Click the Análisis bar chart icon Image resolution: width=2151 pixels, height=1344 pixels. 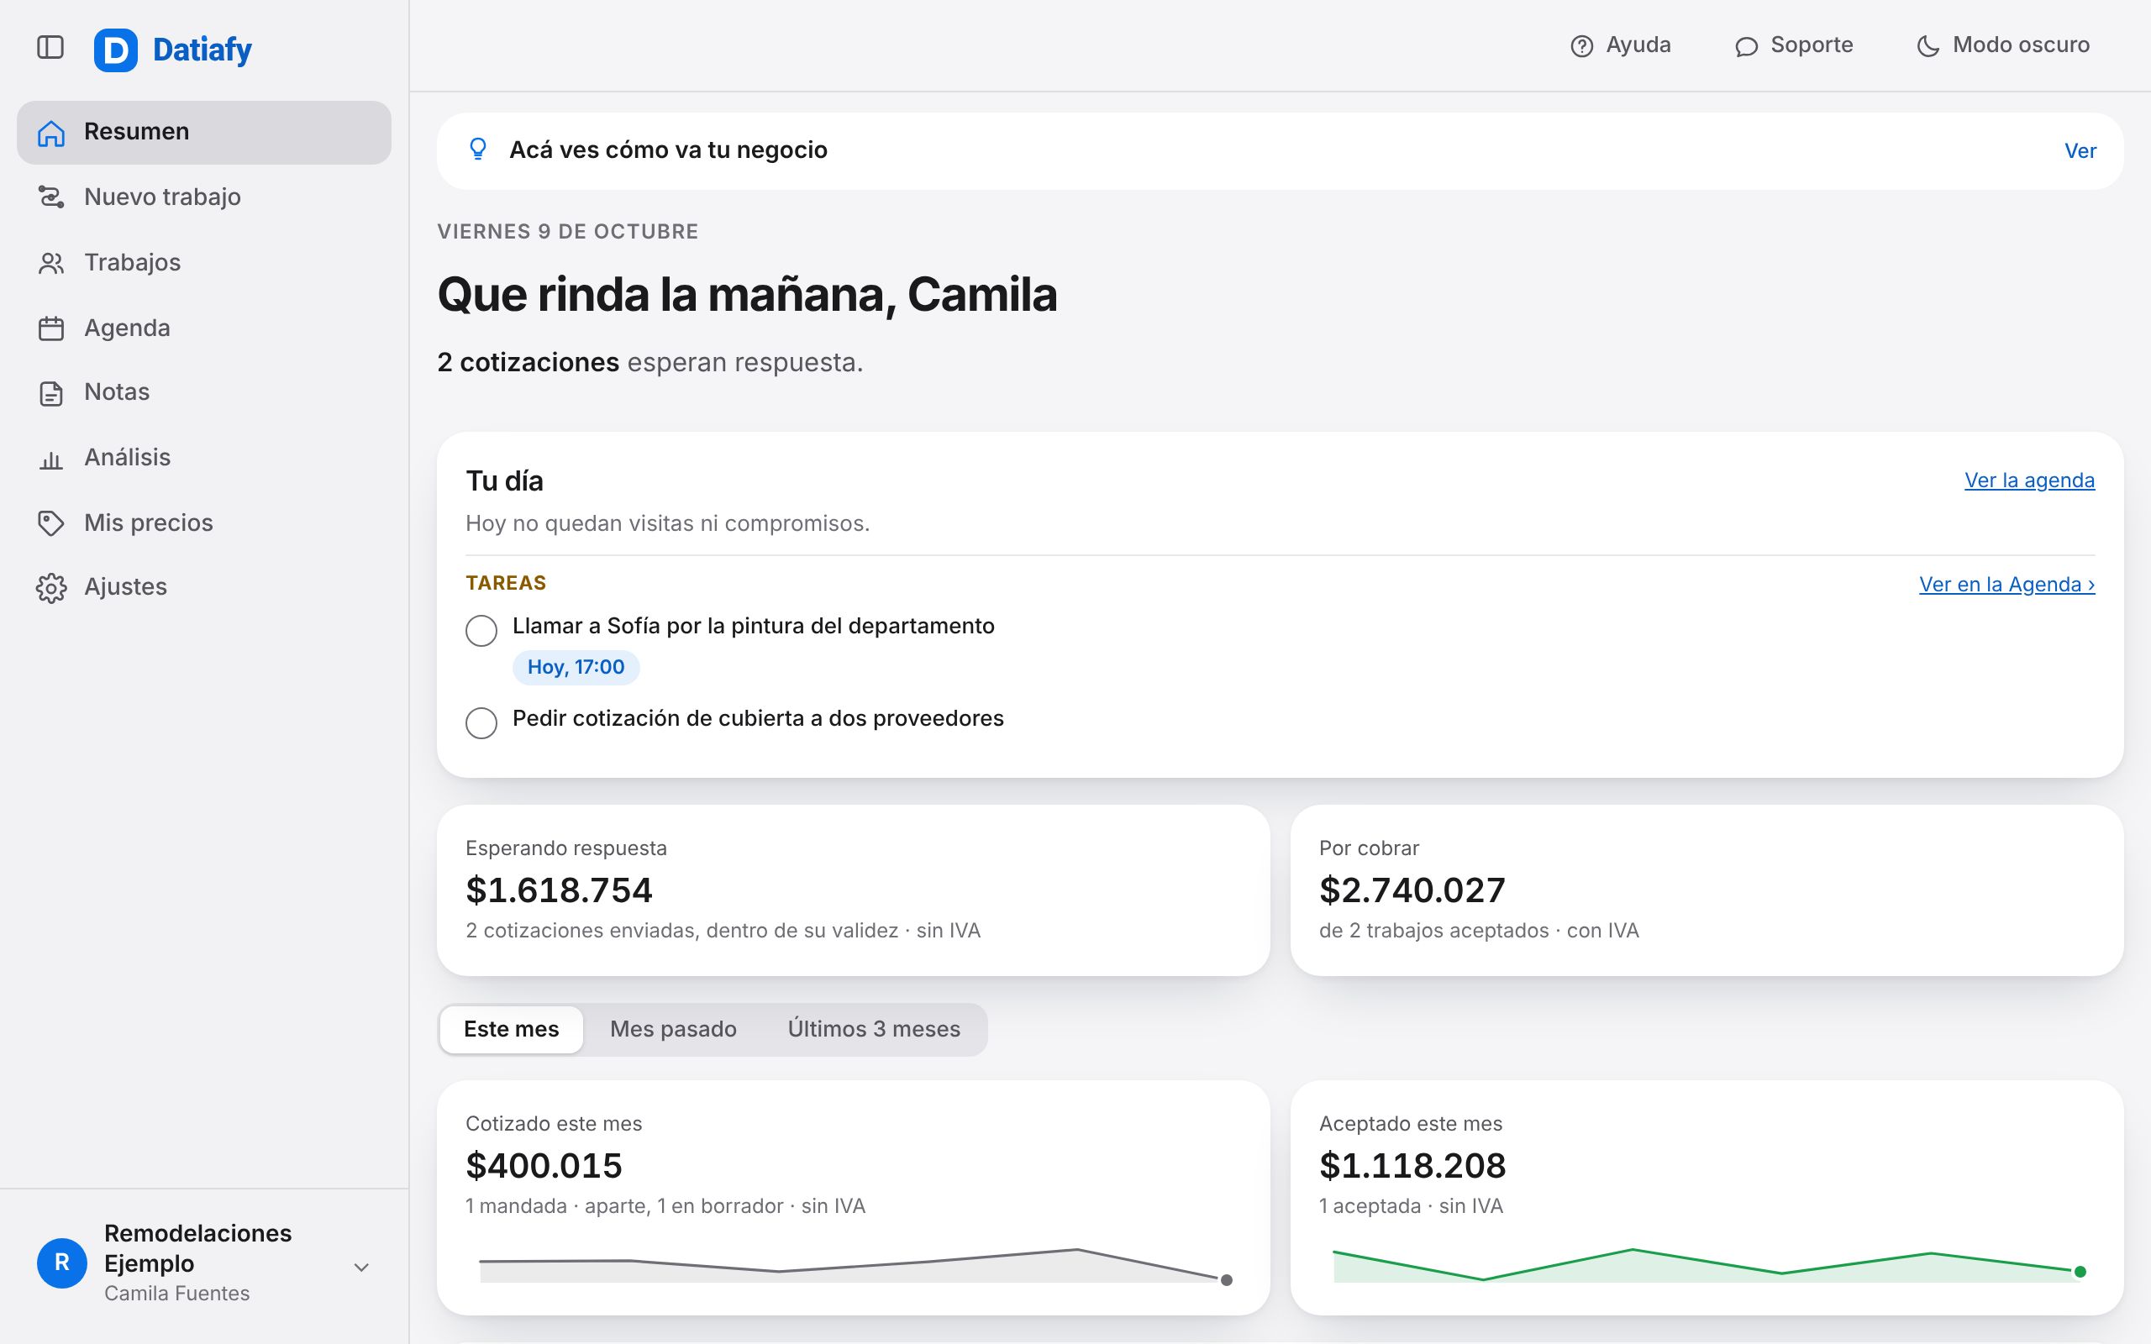[50, 459]
